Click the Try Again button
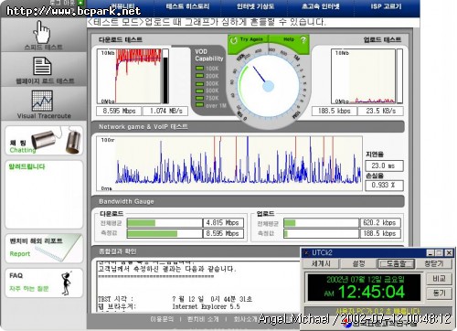The height and width of the screenshot is (331, 457). (x=248, y=40)
